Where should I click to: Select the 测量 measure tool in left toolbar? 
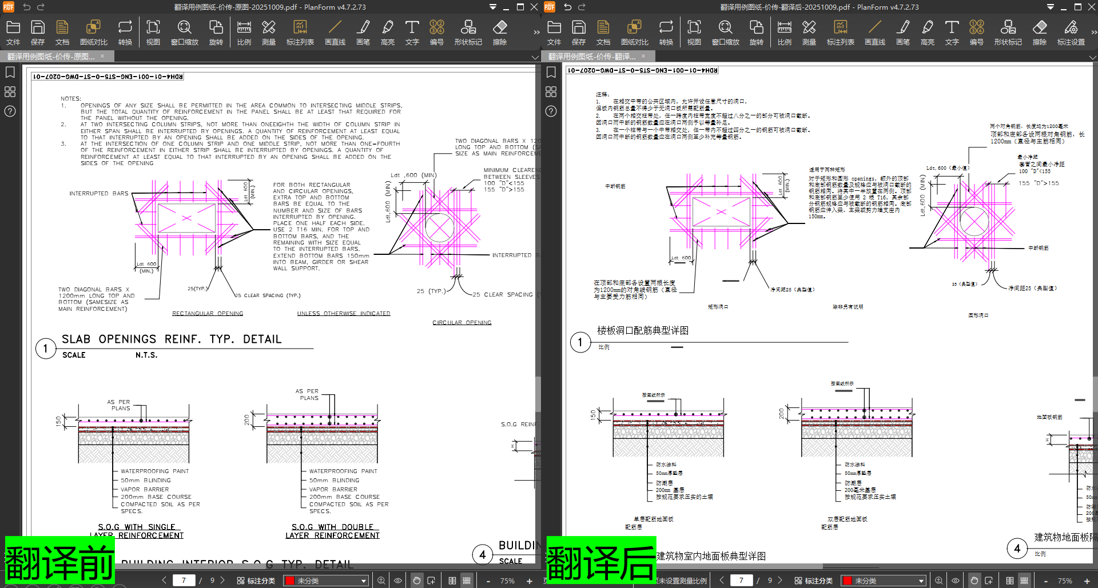tap(268, 33)
